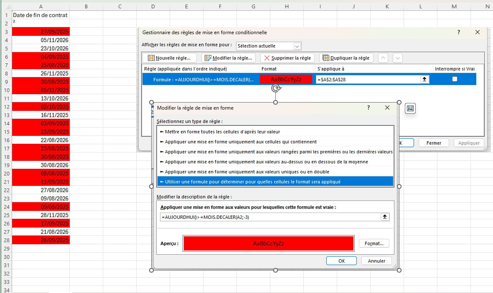Image resolution: width=493 pixels, height=293 pixels.
Task: Select cell with date 25/08/2025
Action: pos(41,65)
